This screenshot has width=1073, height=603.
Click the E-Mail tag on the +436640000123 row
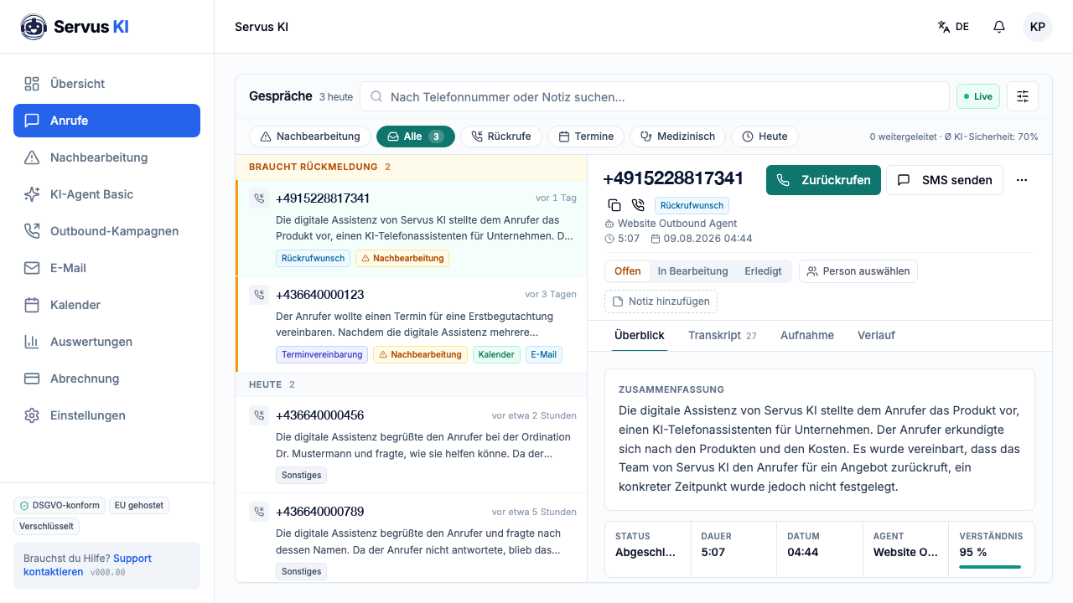(544, 354)
